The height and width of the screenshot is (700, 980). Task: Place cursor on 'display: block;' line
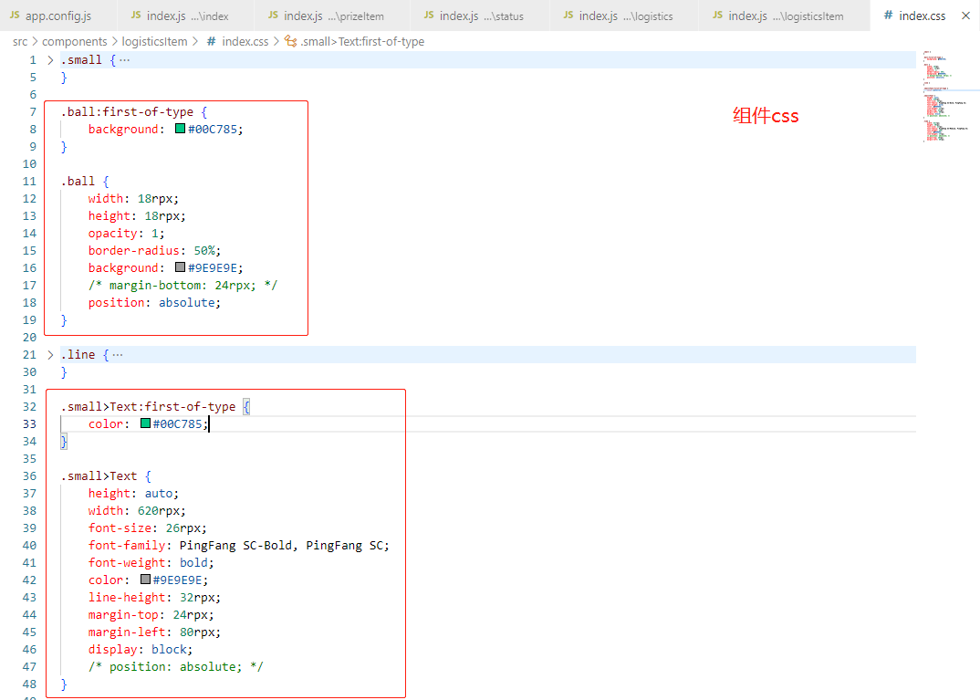pyautogui.click(x=141, y=650)
